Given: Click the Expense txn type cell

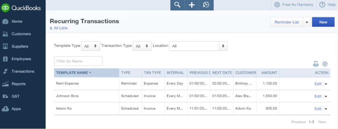Looking at the screenshot, I should click(x=151, y=84).
